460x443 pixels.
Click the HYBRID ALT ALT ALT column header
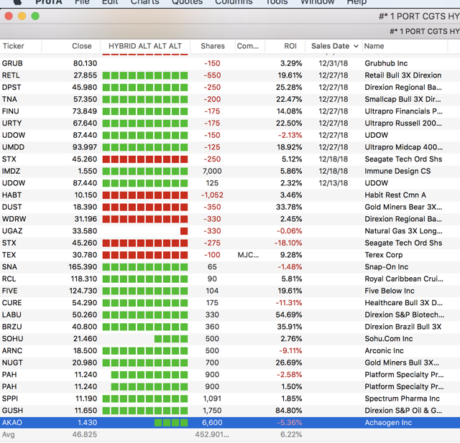pyautogui.click(x=145, y=46)
